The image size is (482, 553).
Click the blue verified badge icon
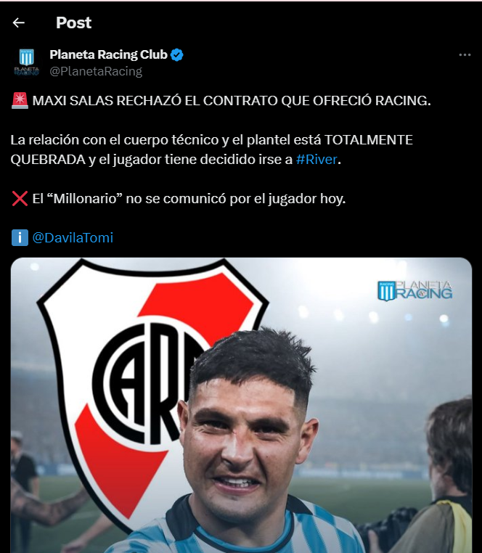tap(177, 55)
